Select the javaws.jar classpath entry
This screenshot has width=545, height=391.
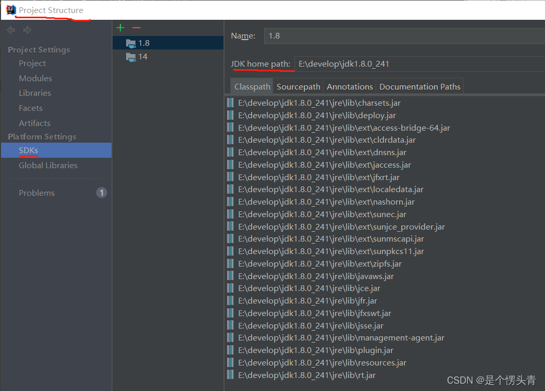coord(316,276)
